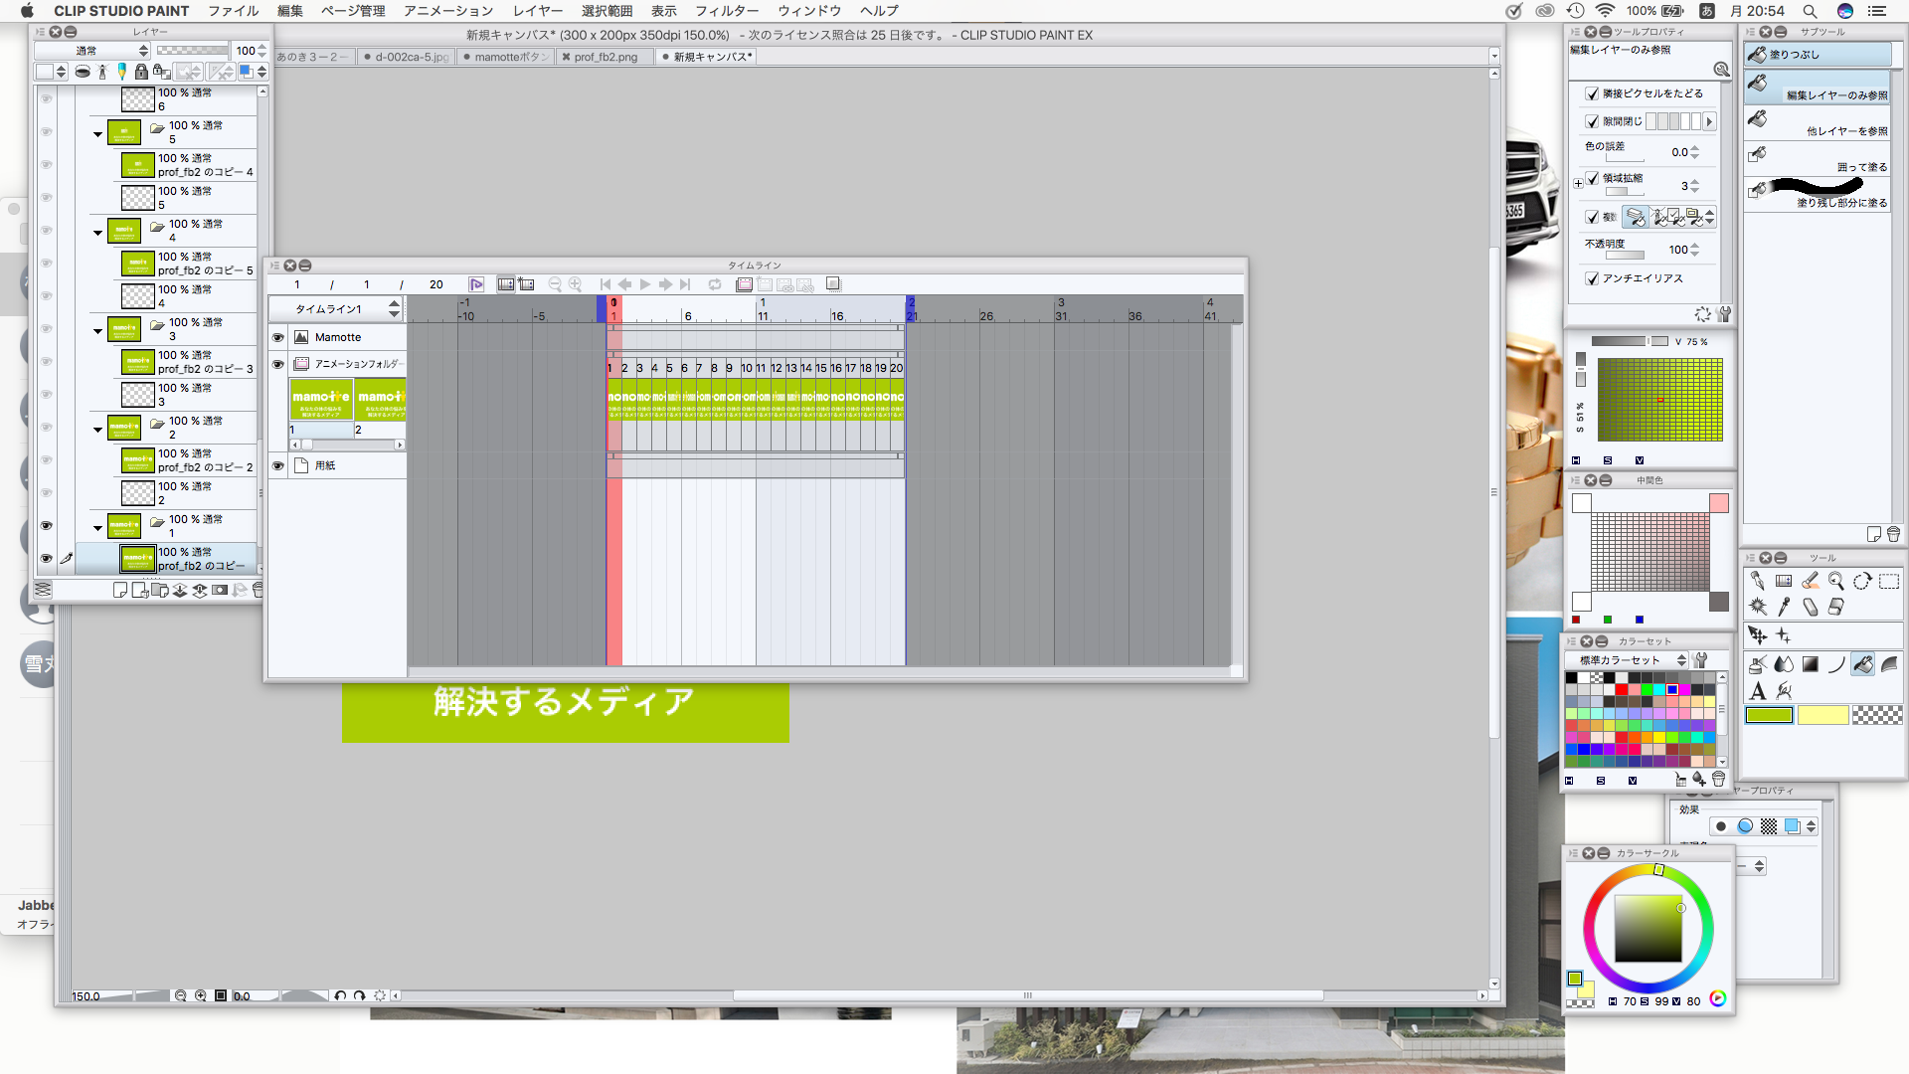The width and height of the screenshot is (1909, 1074).
Task: Select the Auto select magic wand tool
Action: click(x=1758, y=607)
